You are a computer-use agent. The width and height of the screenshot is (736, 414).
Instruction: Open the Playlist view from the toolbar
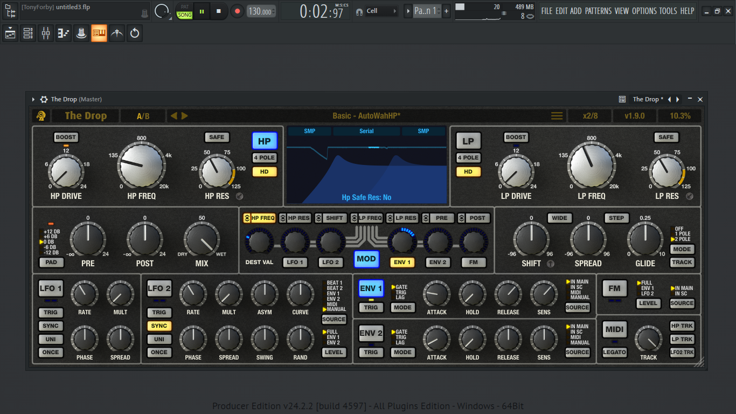10,33
